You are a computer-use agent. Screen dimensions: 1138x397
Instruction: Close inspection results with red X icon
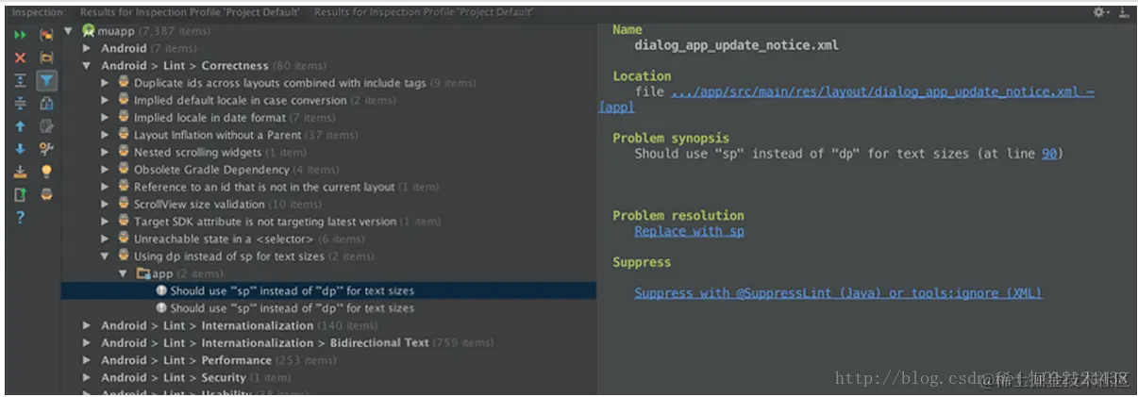coord(20,58)
